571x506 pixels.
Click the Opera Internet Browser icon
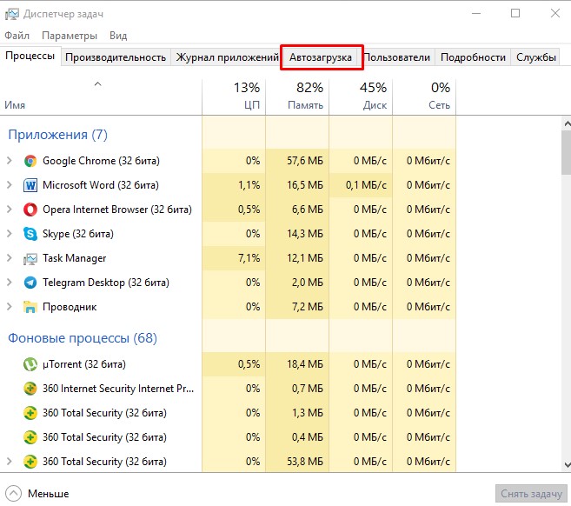click(x=30, y=210)
